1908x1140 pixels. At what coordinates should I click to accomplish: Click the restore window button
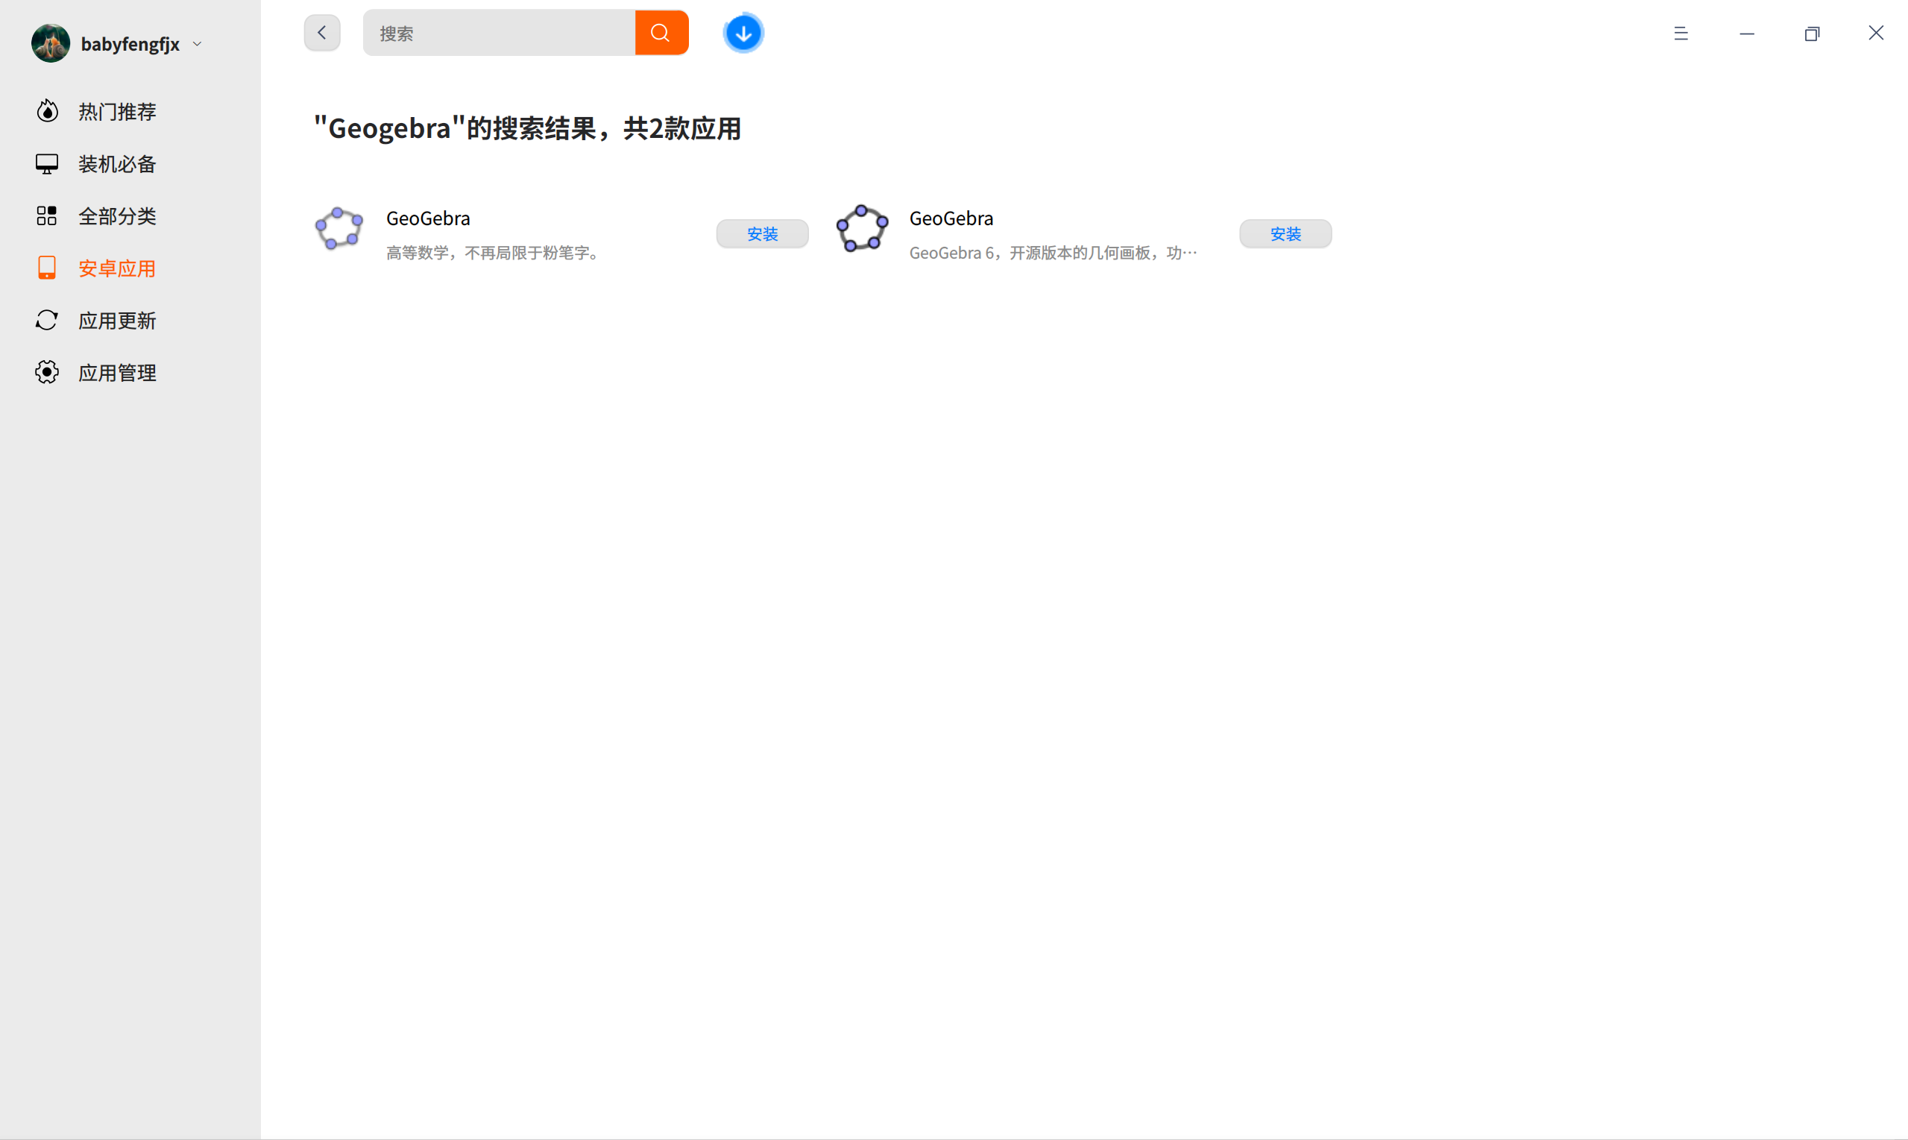click(1811, 33)
